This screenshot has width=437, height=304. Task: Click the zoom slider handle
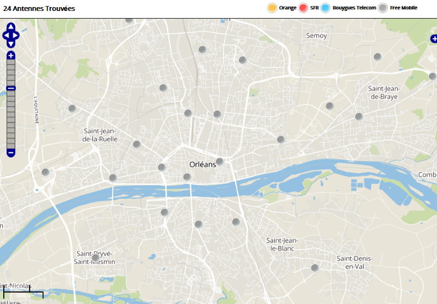coord(11,88)
